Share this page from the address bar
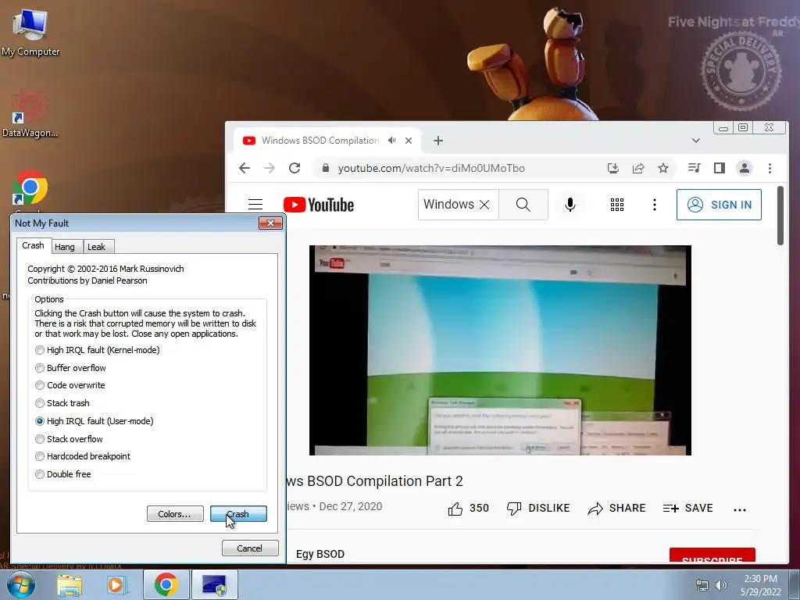 (x=638, y=168)
